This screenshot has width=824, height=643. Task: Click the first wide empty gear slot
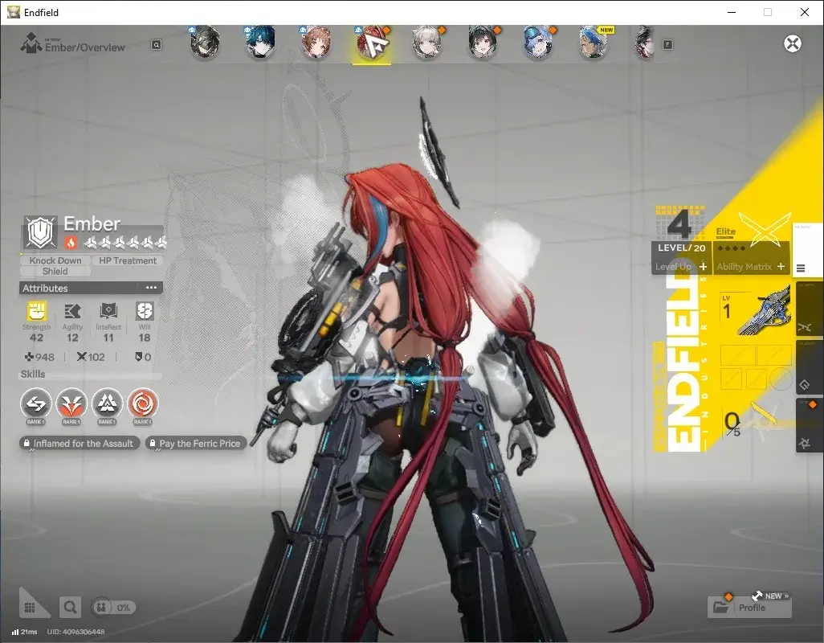click(x=738, y=355)
